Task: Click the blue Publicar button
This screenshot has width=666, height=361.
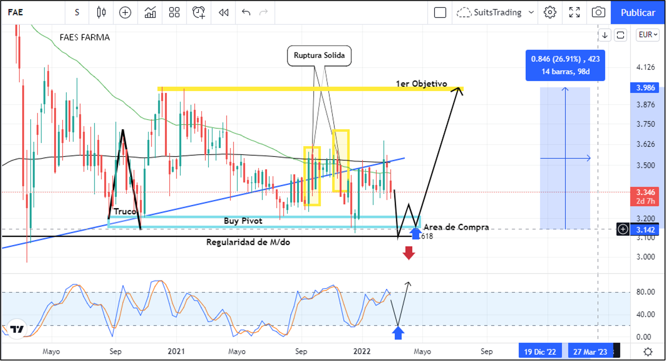Action: click(638, 13)
